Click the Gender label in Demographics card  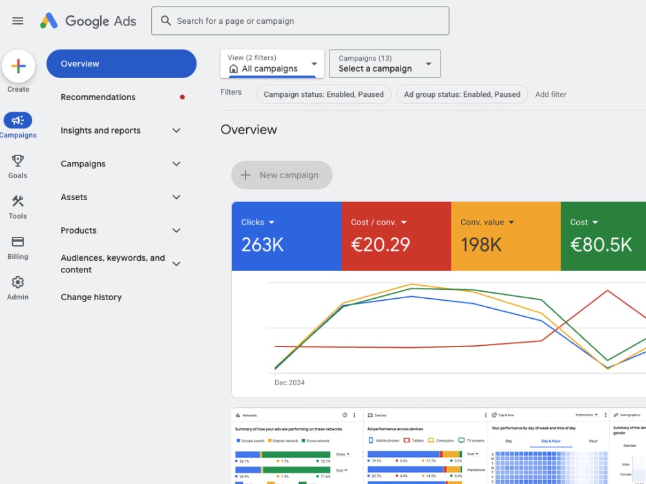pyautogui.click(x=629, y=446)
